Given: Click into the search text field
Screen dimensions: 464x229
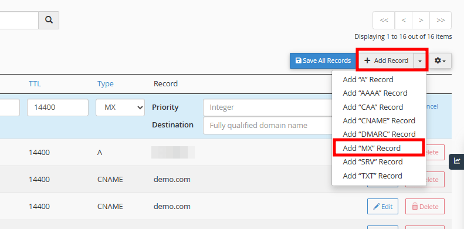Looking at the screenshot, I should 19,20.
